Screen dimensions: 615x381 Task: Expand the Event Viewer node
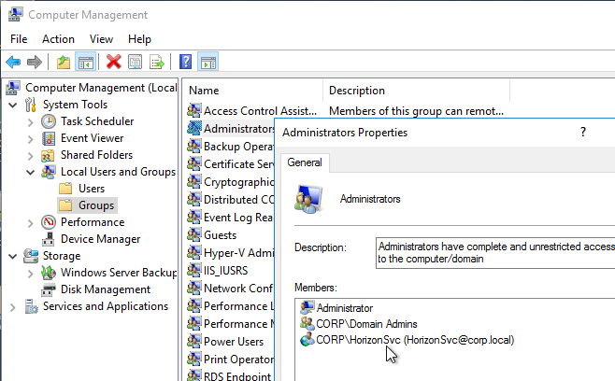pyautogui.click(x=31, y=139)
